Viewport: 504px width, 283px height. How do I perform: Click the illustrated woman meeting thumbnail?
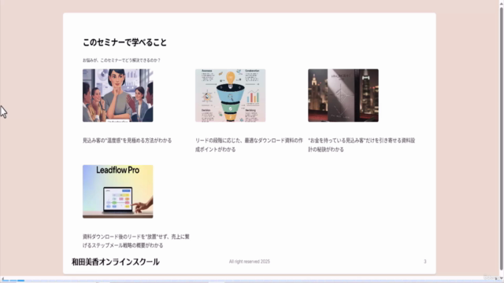point(117,95)
